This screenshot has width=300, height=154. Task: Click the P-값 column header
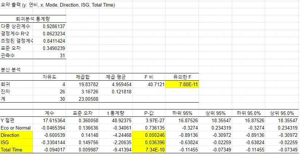(149, 113)
